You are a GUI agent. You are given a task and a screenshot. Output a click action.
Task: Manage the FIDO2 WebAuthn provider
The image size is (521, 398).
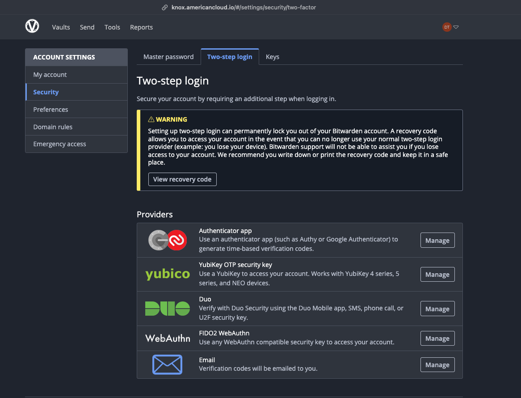click(437, 339)
